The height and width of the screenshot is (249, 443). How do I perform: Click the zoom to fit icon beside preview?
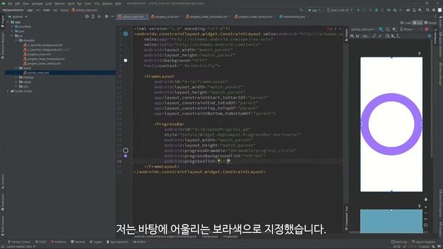(426, 225)
